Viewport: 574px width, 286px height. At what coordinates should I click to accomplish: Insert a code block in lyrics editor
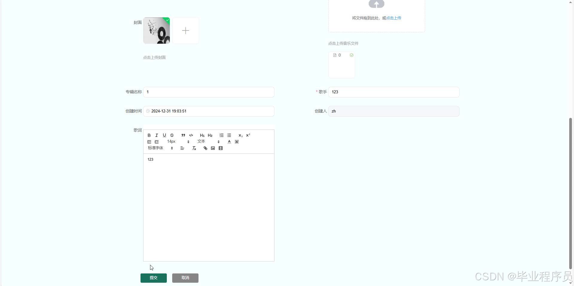191,135
